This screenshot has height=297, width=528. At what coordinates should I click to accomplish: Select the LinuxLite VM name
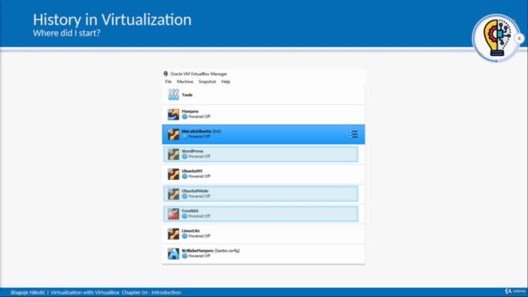point(191,231)
